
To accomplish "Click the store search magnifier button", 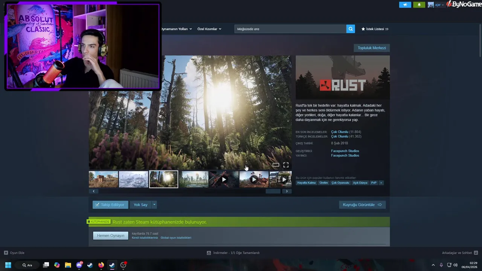I will [x=351, y=29].
